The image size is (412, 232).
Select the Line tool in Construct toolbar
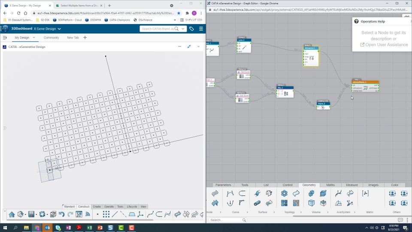coord(115,214)
